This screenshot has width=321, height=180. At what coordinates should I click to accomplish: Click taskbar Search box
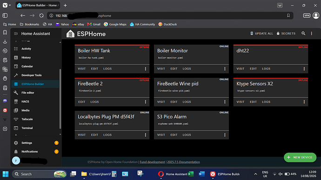(x=40, y=174)
